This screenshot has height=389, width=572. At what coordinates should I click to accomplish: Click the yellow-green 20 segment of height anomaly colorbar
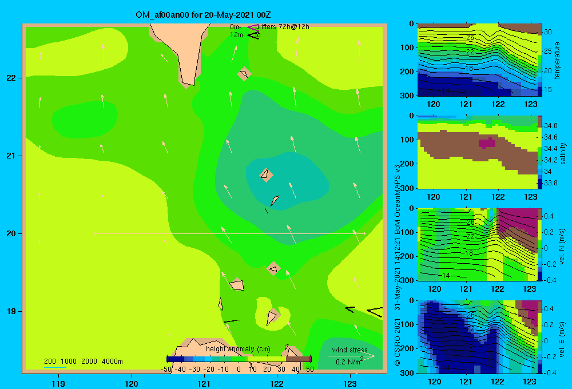tap(267, 359)
